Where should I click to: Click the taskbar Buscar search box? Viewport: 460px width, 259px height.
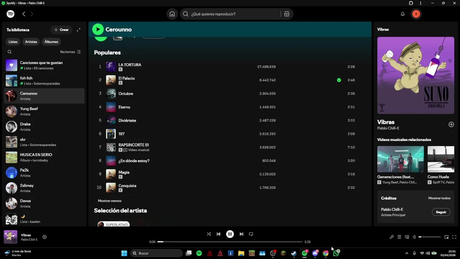point(156,253)
